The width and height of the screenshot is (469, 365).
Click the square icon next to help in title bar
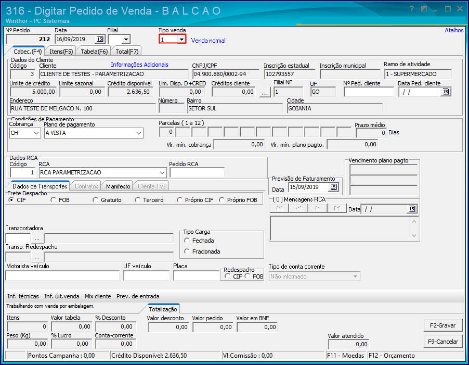[424, 9]
